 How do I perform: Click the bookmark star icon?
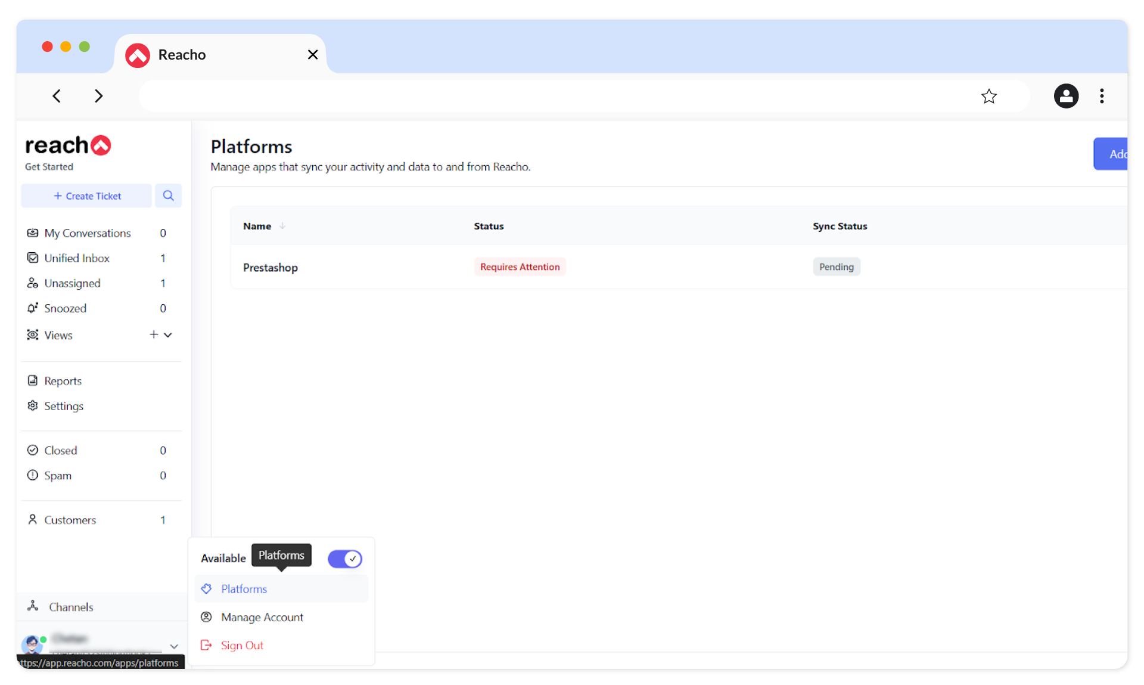click(x=988, y=96)
